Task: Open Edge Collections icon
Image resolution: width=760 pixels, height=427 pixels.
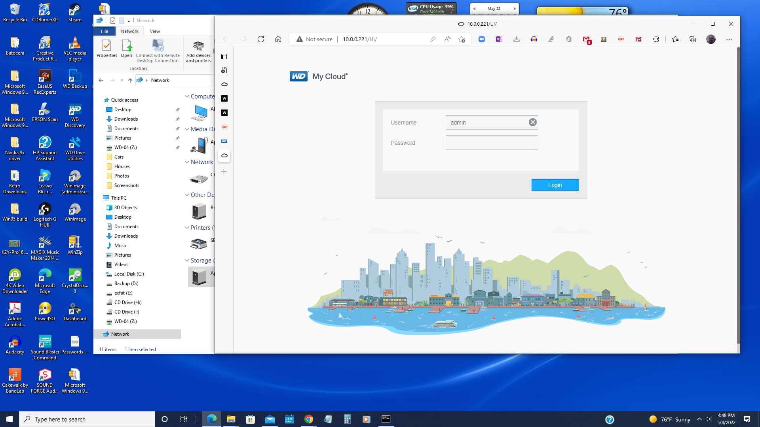Action: click(x=693, y=39)
